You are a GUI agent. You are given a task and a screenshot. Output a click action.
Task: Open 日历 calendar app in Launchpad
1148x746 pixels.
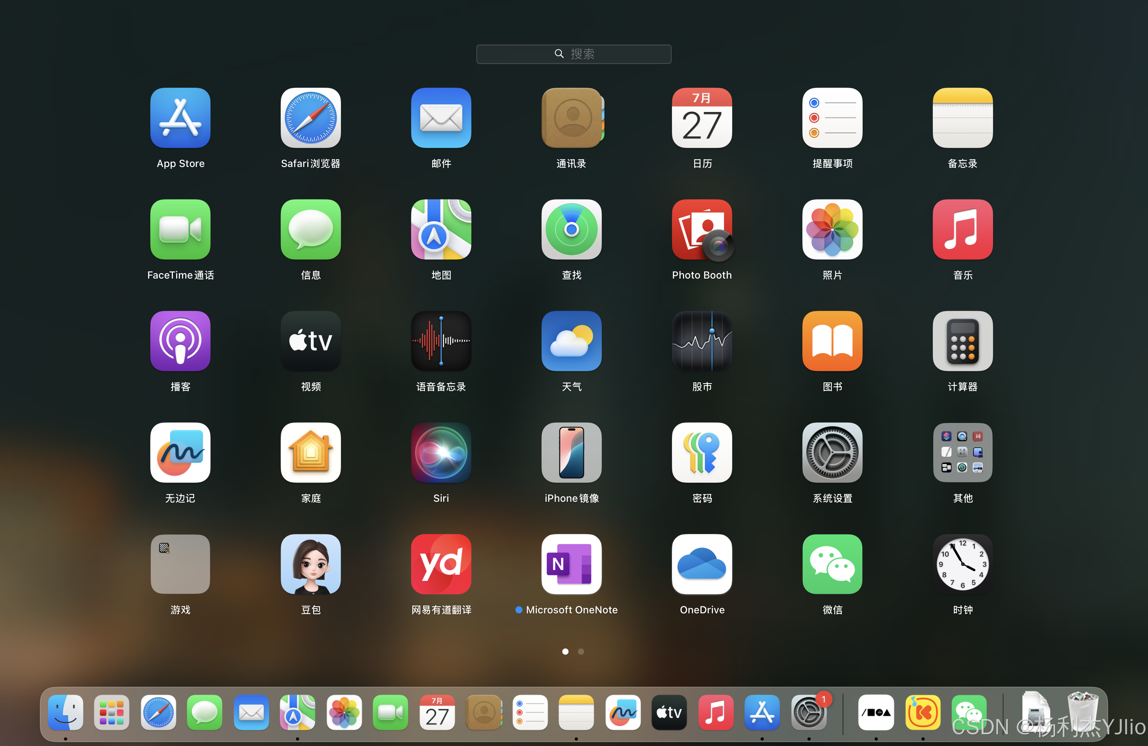tap(702, 118)
